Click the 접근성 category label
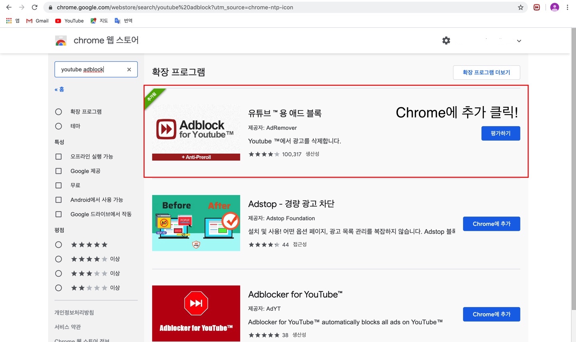Screen dimensions: 576x342 [300, 245]
